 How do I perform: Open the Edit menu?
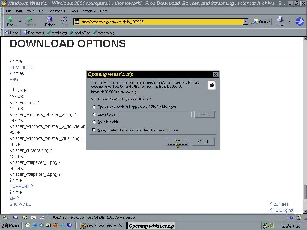(x=19, y=11)
